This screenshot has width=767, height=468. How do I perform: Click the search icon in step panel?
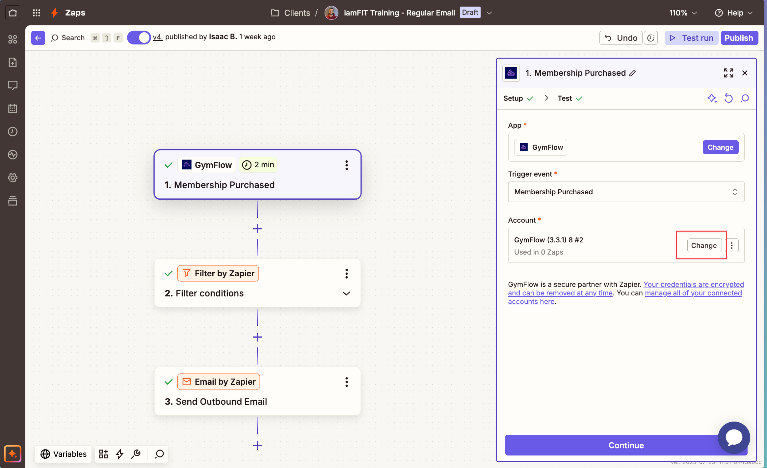click(x=745, y=98)
